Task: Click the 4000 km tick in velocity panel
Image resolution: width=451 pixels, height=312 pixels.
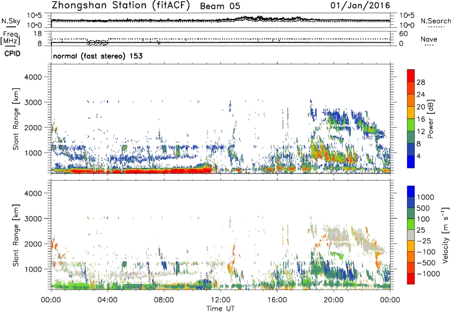Action: pyautogui.click(x=33, y=194)
